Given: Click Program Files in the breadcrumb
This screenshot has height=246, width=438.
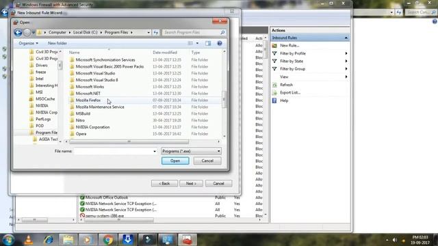Looking at the screenshot, I should [x=116, y=32].
